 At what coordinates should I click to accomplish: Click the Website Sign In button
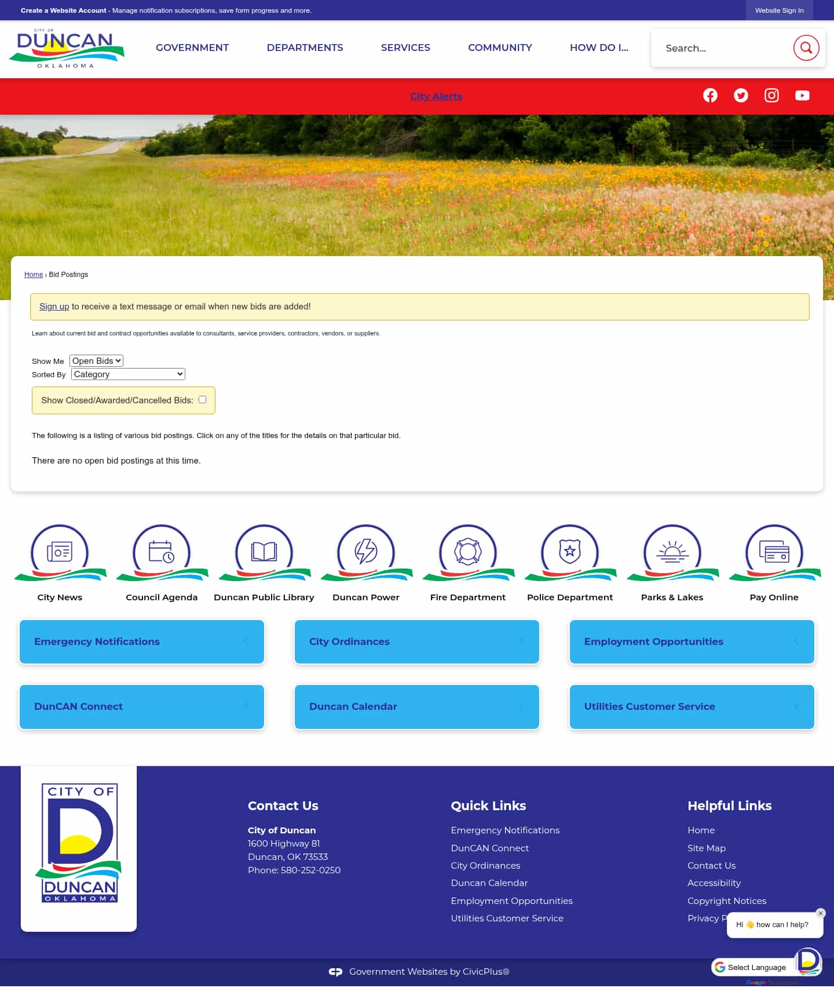pyautogui.click(x=779, y=10)
